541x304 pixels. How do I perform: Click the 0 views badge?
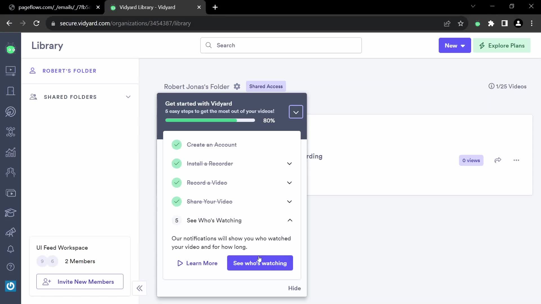click(x=471, y=160)
